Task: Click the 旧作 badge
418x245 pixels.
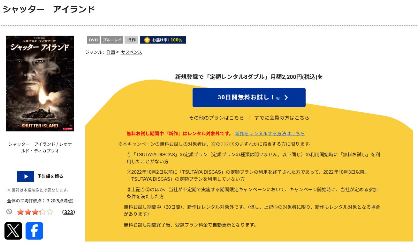Action: coord(131,40)
